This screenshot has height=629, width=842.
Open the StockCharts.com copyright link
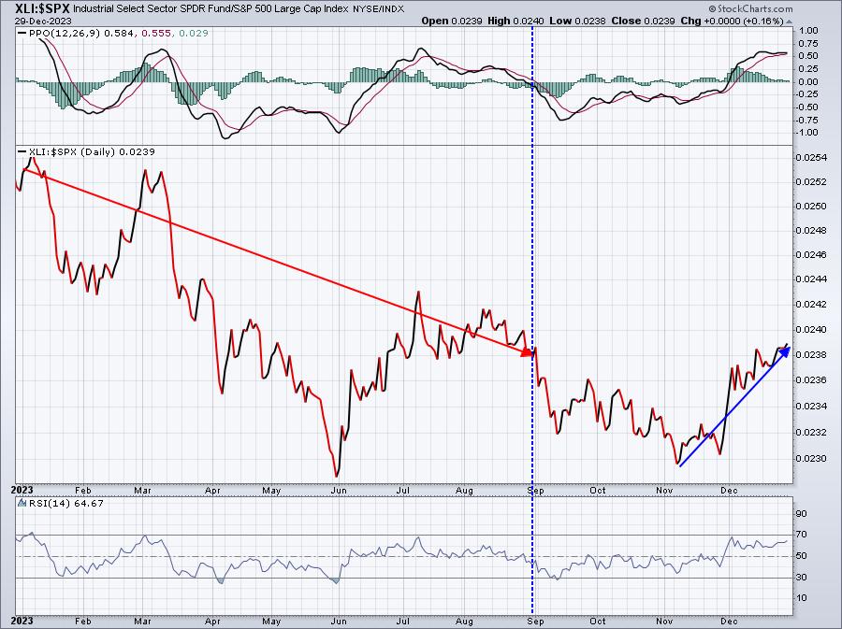tap(750, 8)
